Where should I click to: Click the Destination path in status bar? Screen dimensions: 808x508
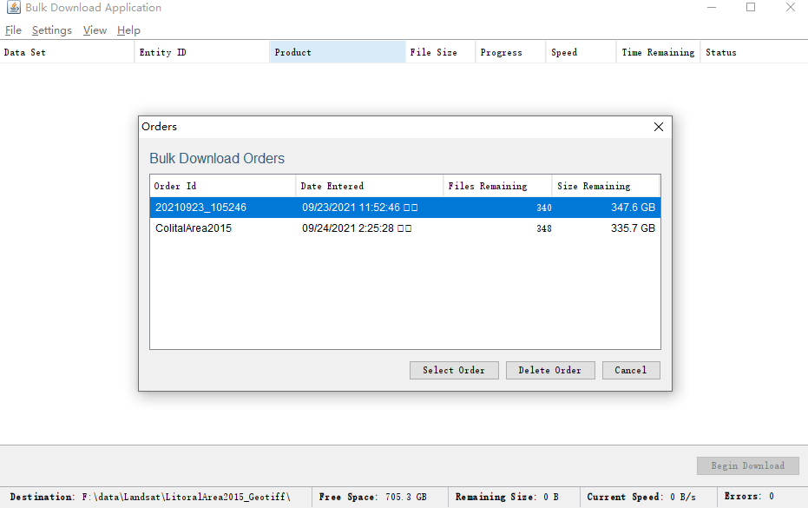point(150,497)
